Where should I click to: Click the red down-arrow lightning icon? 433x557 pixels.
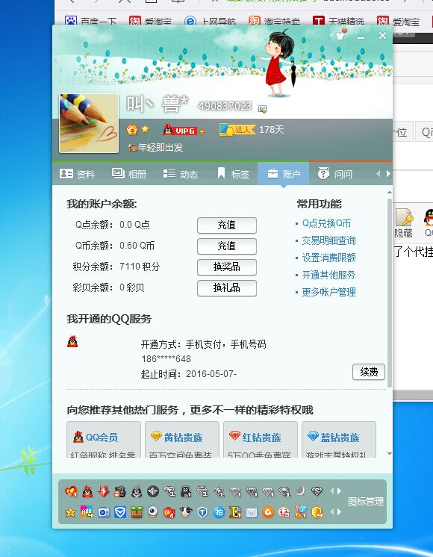[104, 491]
